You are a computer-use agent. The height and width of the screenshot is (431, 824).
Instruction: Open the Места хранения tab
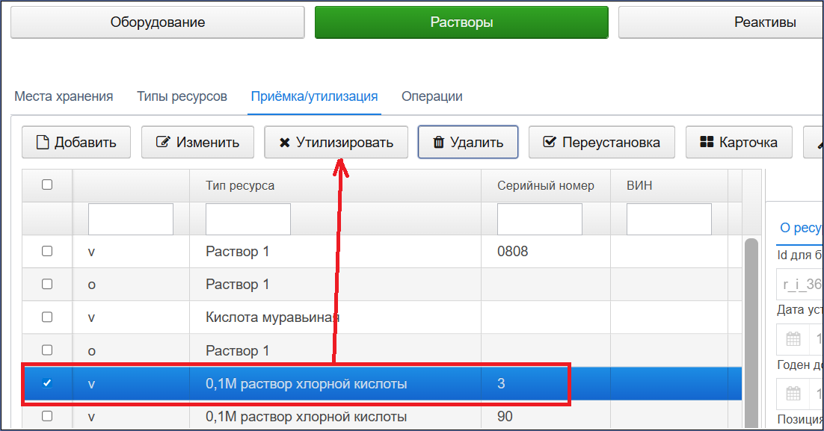[64, 96]
